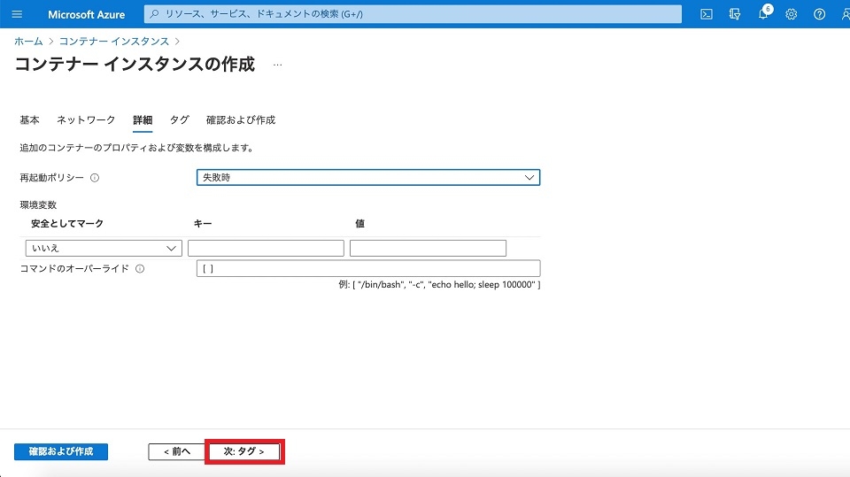Open the notifications bell
Image resolution: width=850 pixels, height=477 pixels.
(x=763, y=13)
